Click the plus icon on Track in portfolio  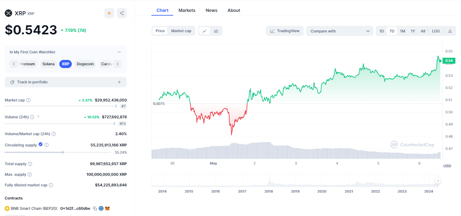pos(119,82)
